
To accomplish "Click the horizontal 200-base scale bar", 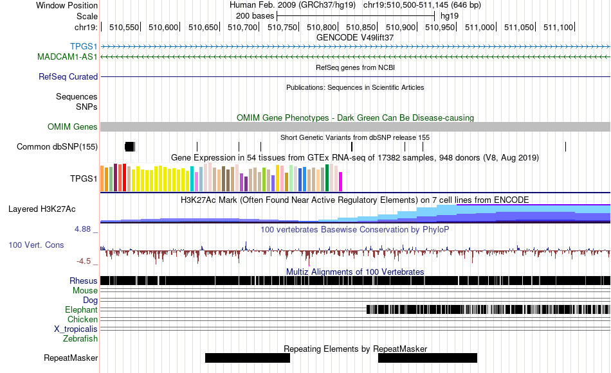I will (x=356, y=16).
